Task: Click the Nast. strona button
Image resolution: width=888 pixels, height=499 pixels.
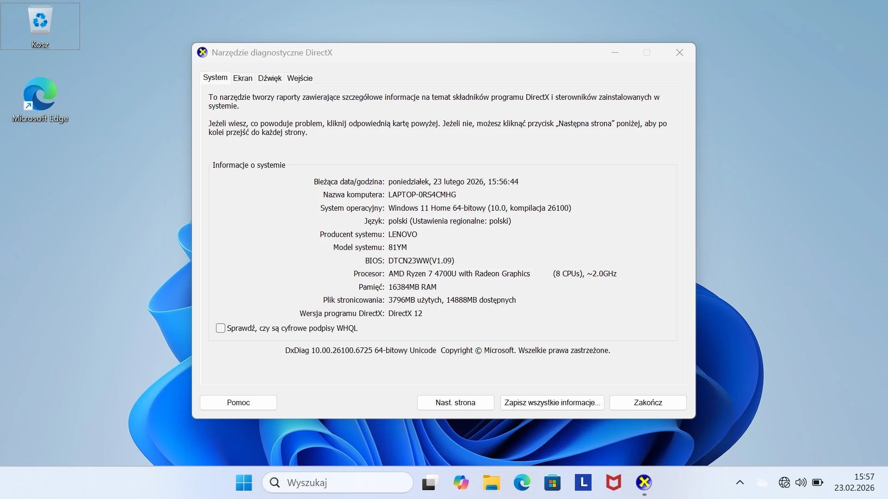Action: pyautogui.click(x=455, y=402)
